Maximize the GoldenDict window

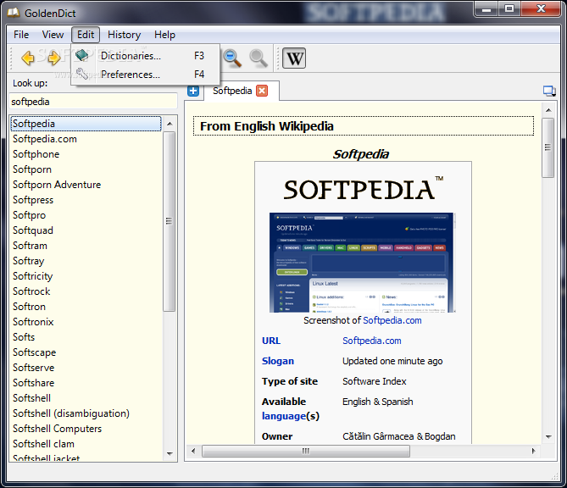[x=509, y=9]
